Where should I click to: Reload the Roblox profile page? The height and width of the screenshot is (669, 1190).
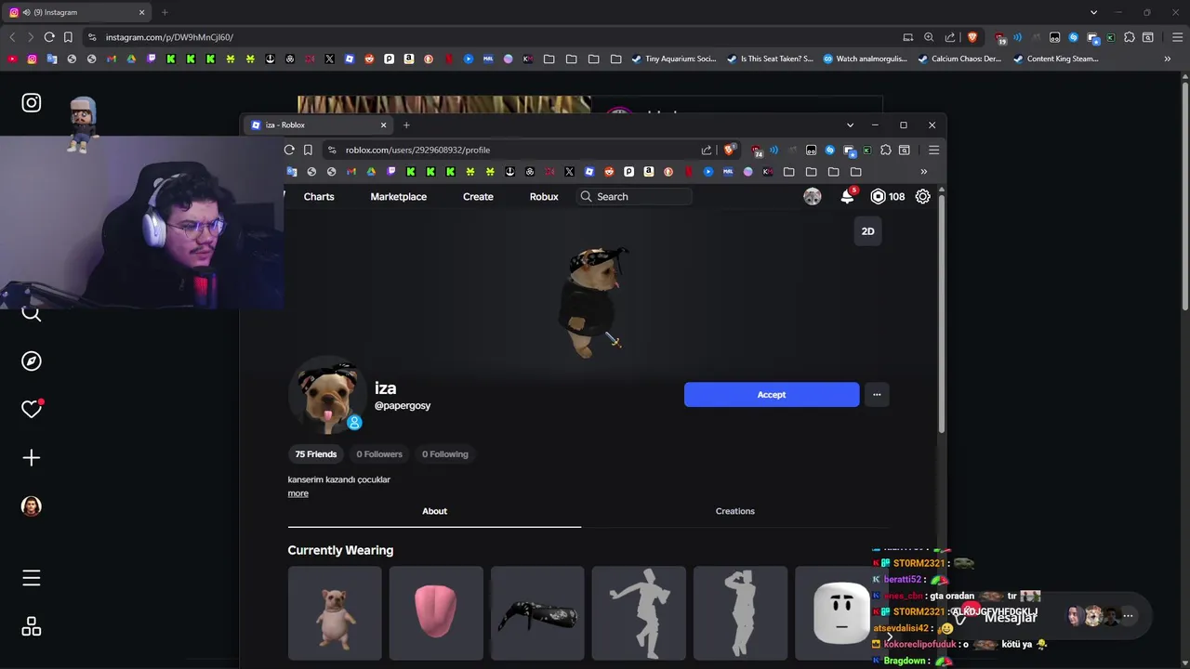(x=289, y=150)
